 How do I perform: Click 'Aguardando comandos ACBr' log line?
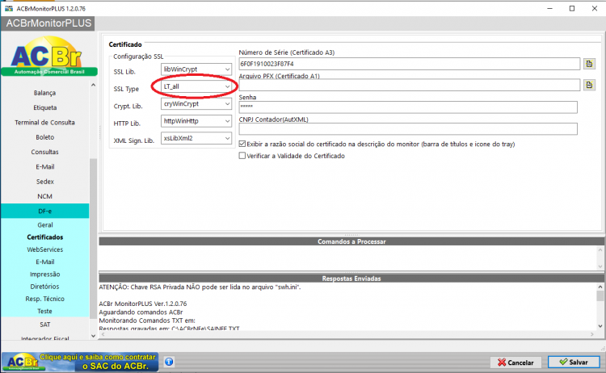[141, 312]
